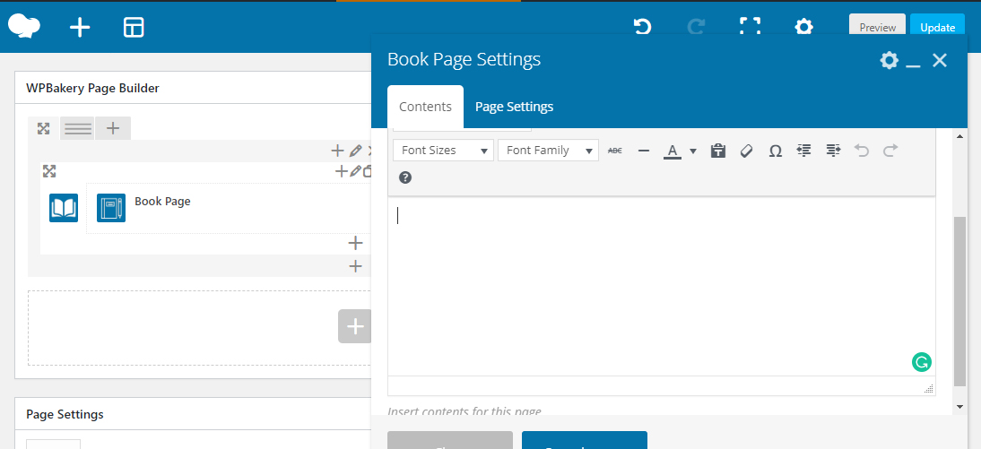
Task: Click the editor resize handle corner
Action: point(929,388)
